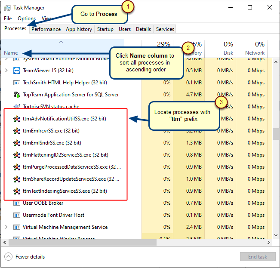Minimize the Task Manager window
Image resolution: width=280 pixels, height=268 pixels.
pyautogui.click(x=231, y=7)
